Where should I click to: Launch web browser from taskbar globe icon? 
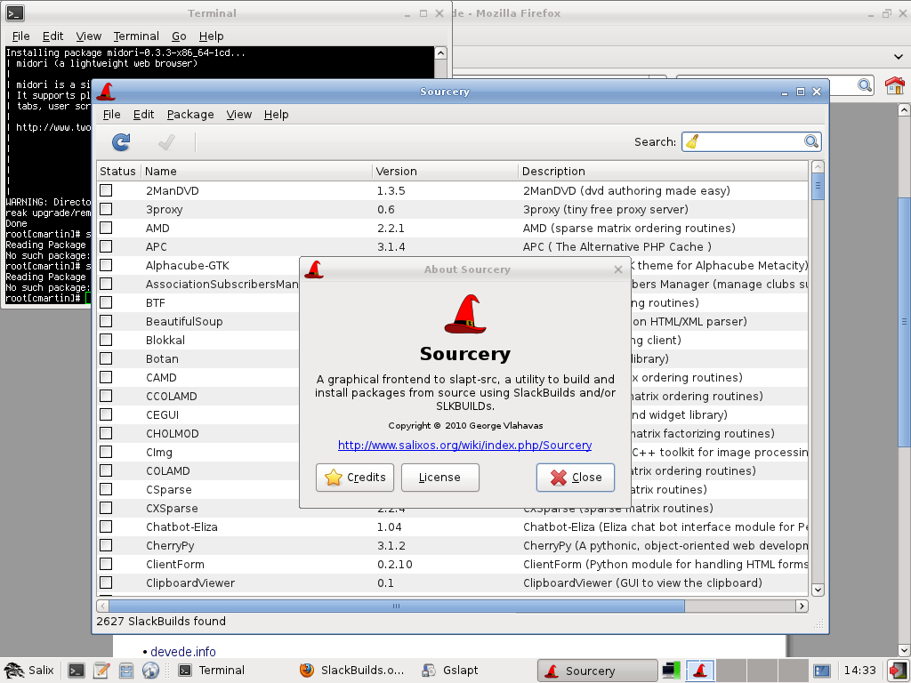(x=150, y=671)
